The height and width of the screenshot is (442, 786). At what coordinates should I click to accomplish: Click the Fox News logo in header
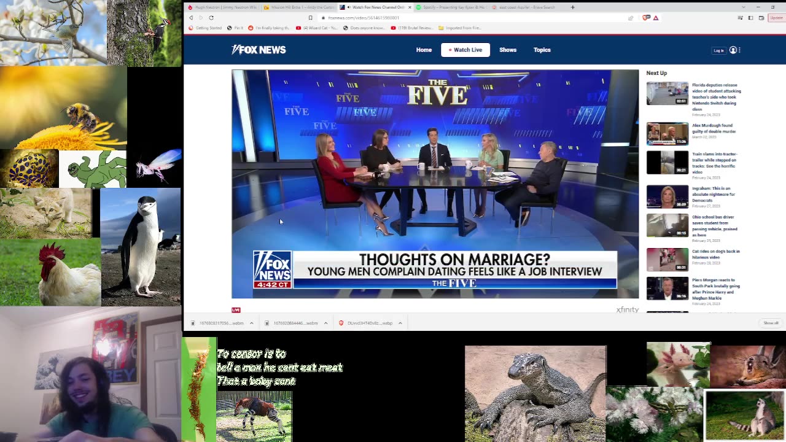pyautogui.click(x=259, y=50)
